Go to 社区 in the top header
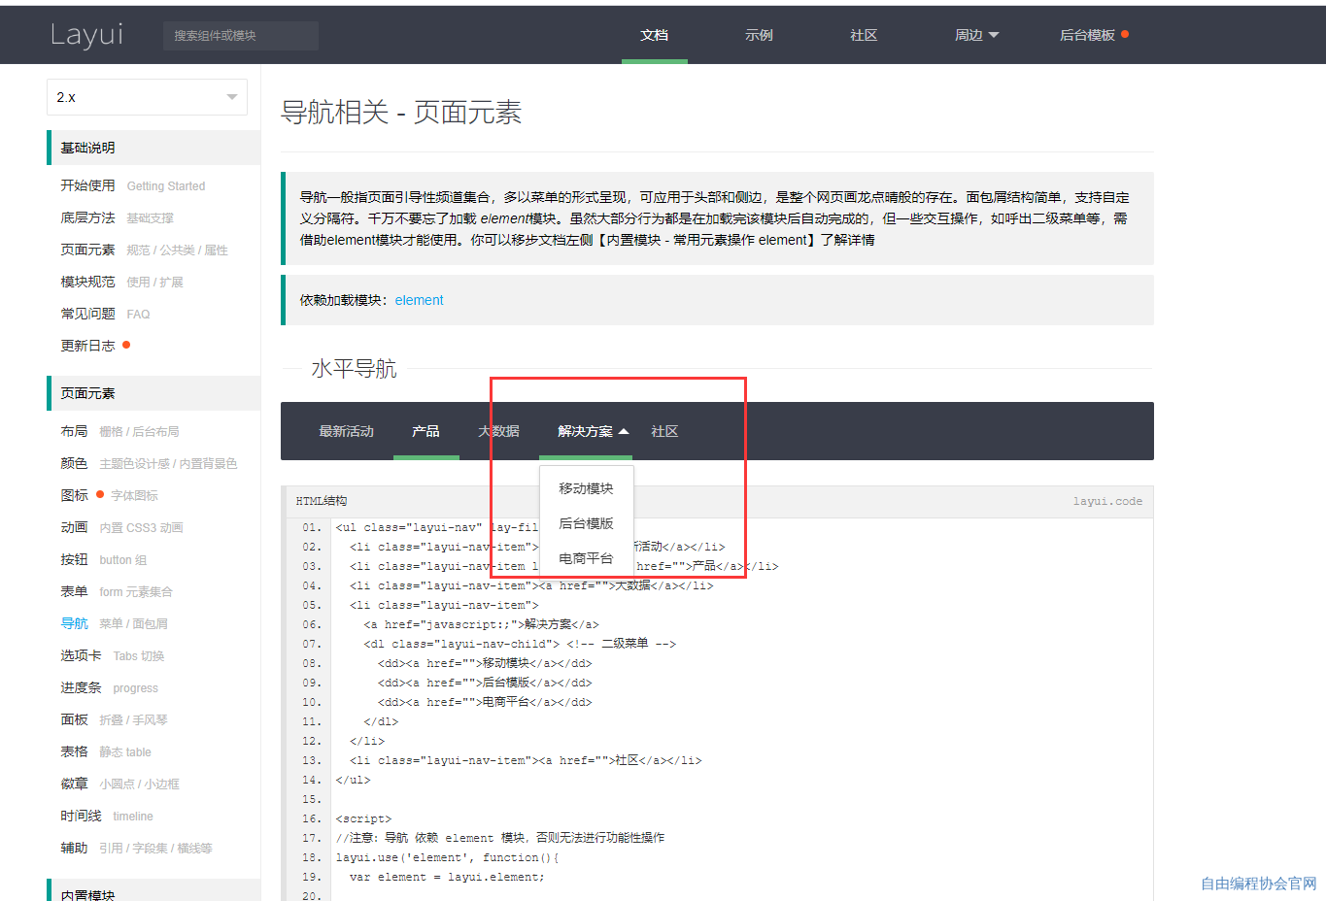 (865, 35)
